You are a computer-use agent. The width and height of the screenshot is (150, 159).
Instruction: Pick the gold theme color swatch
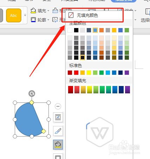(114, 30)
